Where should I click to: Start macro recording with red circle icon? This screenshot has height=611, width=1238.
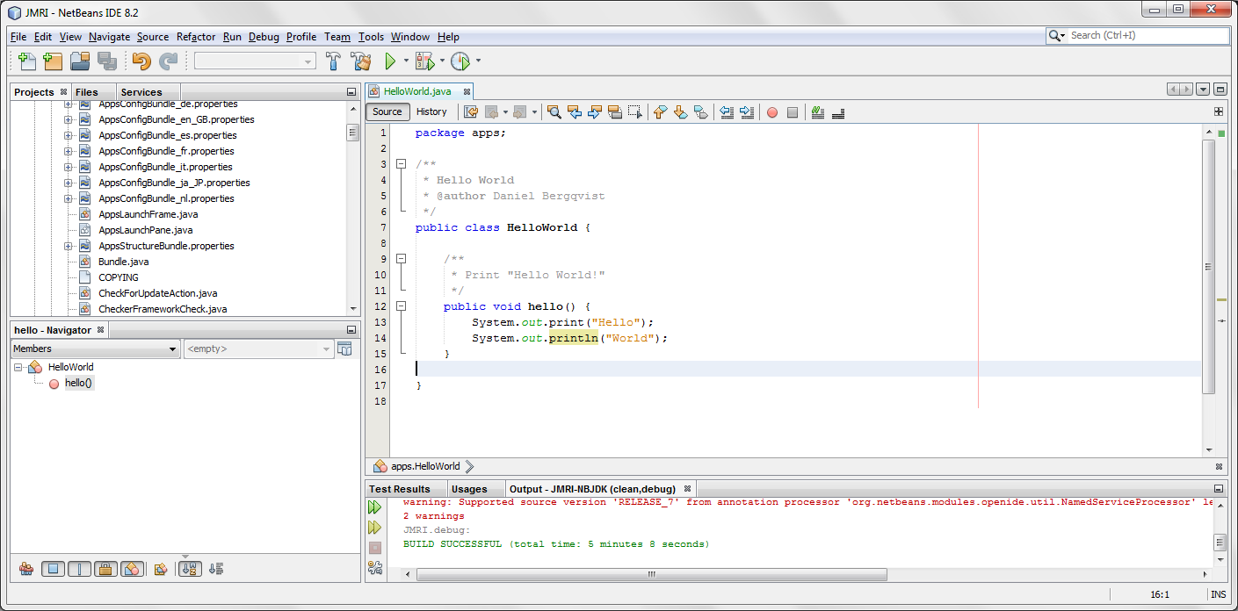[772, 112]
